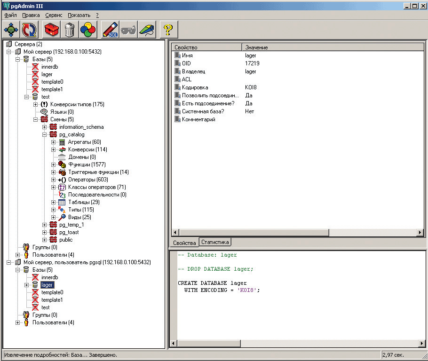Expand Операторы (603)
The height and width of the screenshot is (361, 428).
(54, 180)
